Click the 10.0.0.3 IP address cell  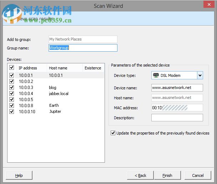(26, 88)
